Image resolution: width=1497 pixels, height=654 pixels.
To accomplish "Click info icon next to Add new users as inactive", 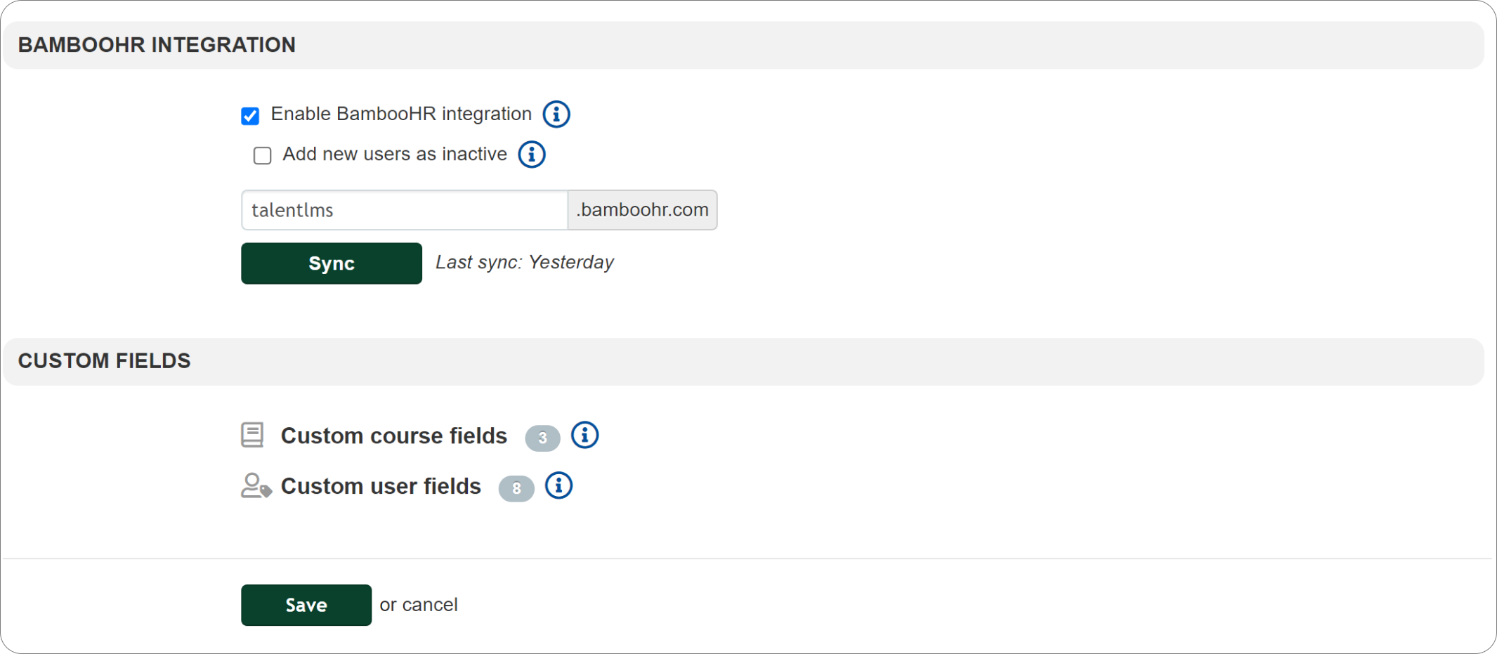I will pyautogui.click(x=532, y=155).
